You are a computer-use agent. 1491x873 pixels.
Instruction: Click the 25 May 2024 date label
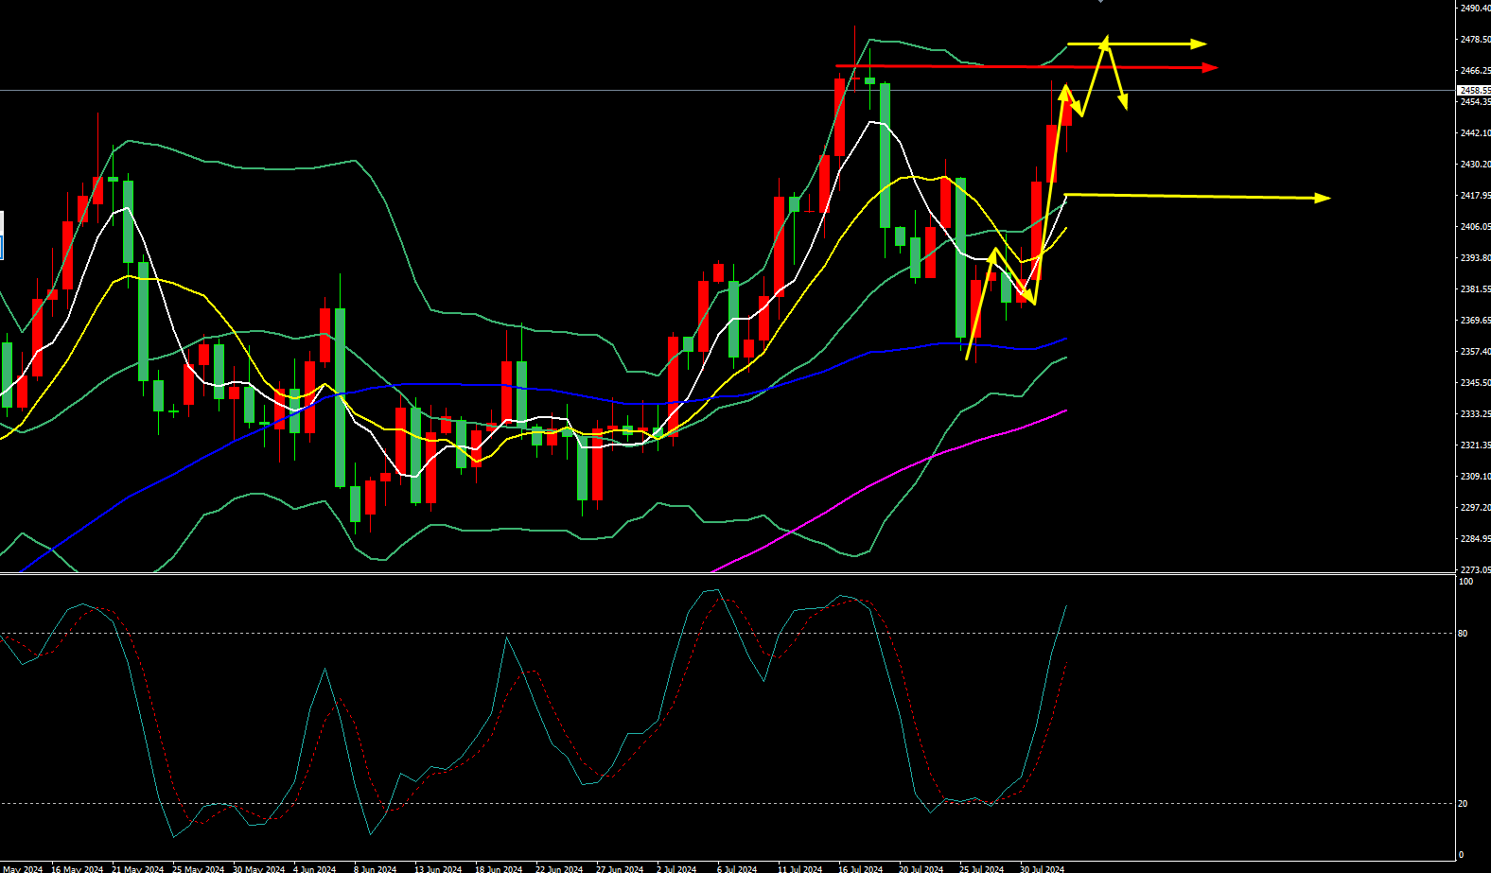(199, 869)
